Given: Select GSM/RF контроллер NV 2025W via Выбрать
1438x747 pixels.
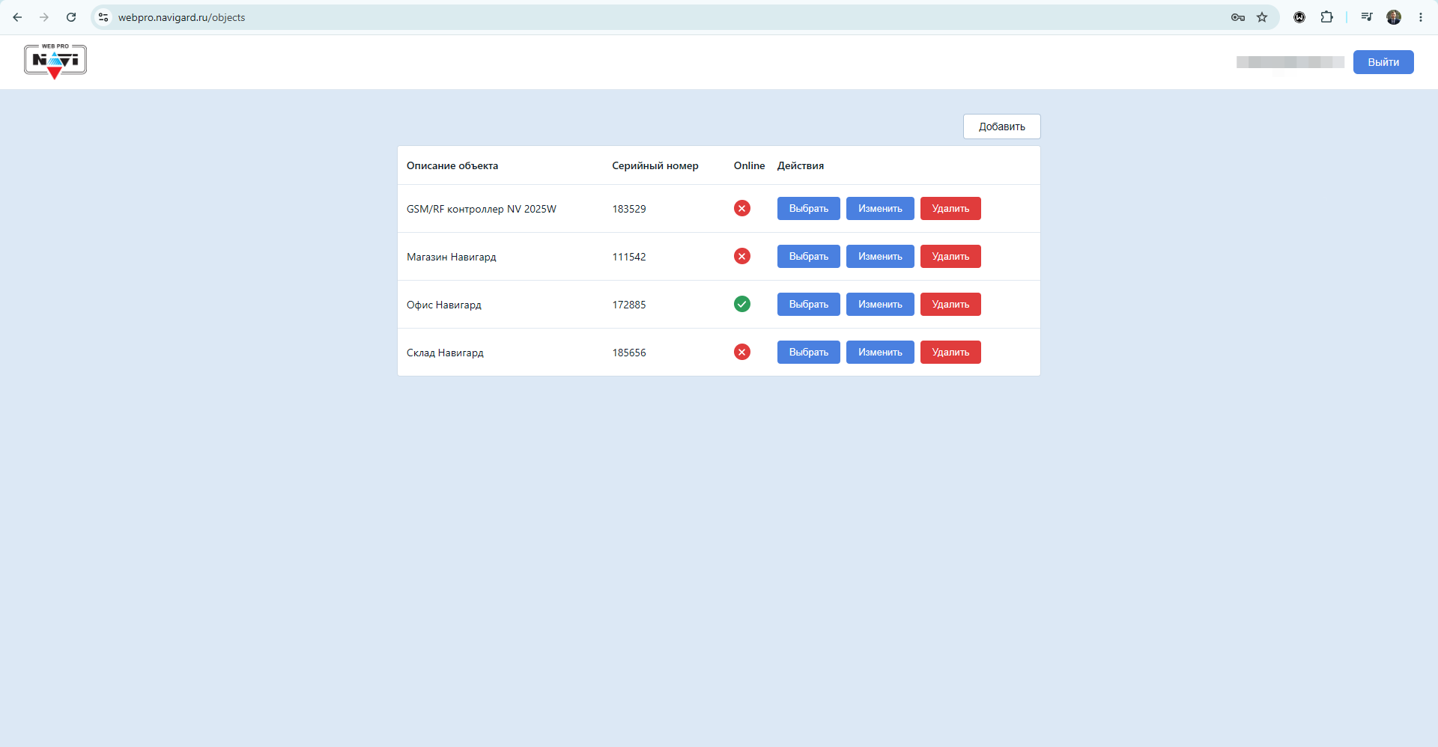Looking at the screenshot, I should coord(809,209).
